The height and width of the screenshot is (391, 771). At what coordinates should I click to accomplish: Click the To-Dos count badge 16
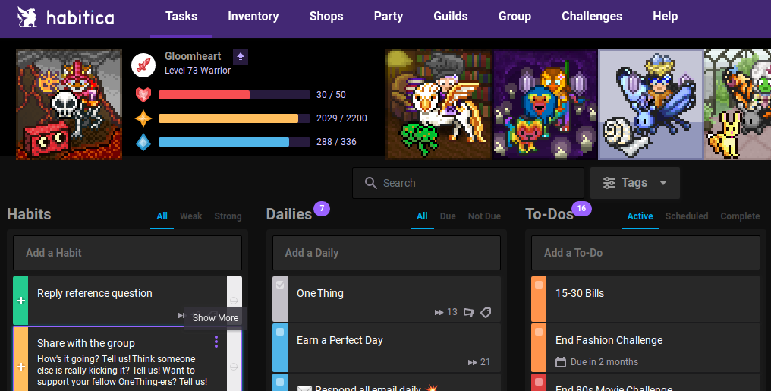(x=581, y=209)
